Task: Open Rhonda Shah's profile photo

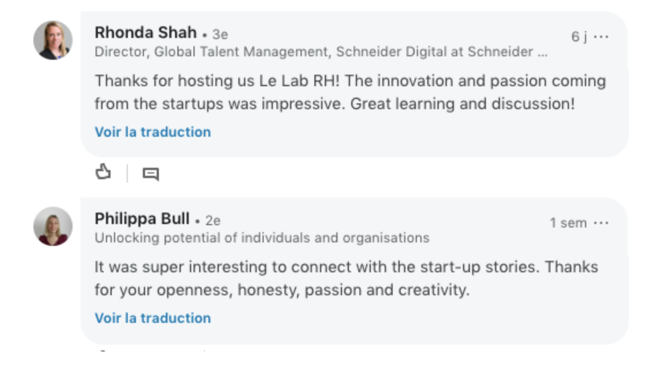Action: click(x=53, y=40)
